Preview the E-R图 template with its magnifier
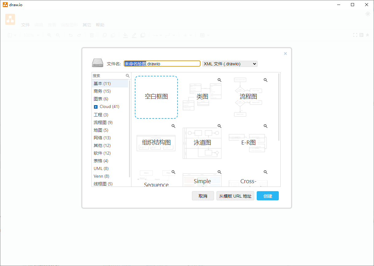The height and width of the screenshot is (266, 374). [266, 126]
